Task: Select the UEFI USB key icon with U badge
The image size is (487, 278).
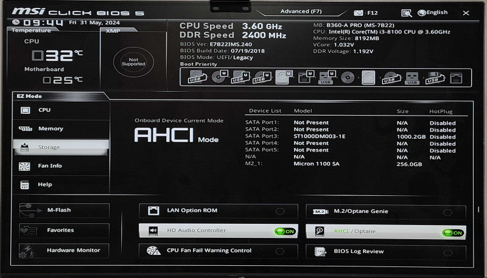Action: 327,78
